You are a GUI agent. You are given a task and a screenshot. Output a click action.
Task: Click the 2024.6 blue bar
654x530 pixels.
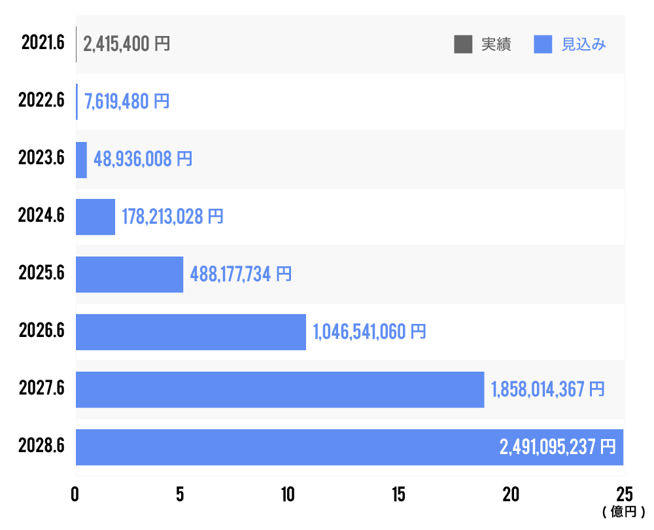(95, 217)
